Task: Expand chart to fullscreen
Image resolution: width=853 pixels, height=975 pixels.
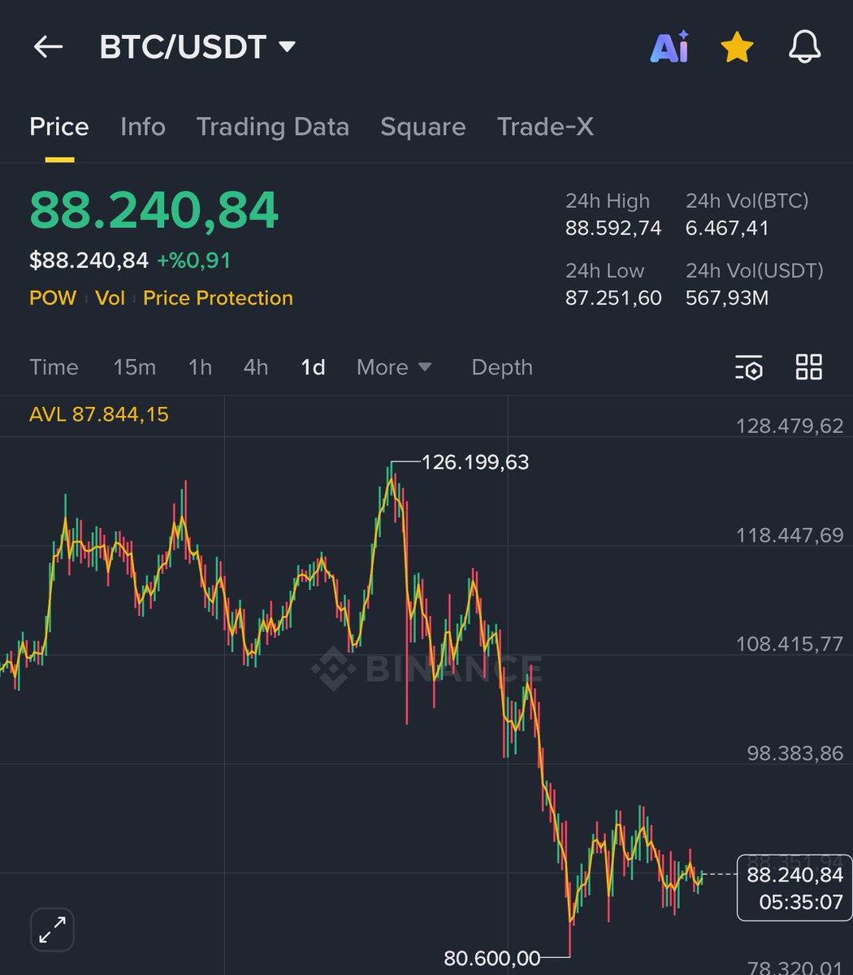Action: tap(53, 929)
